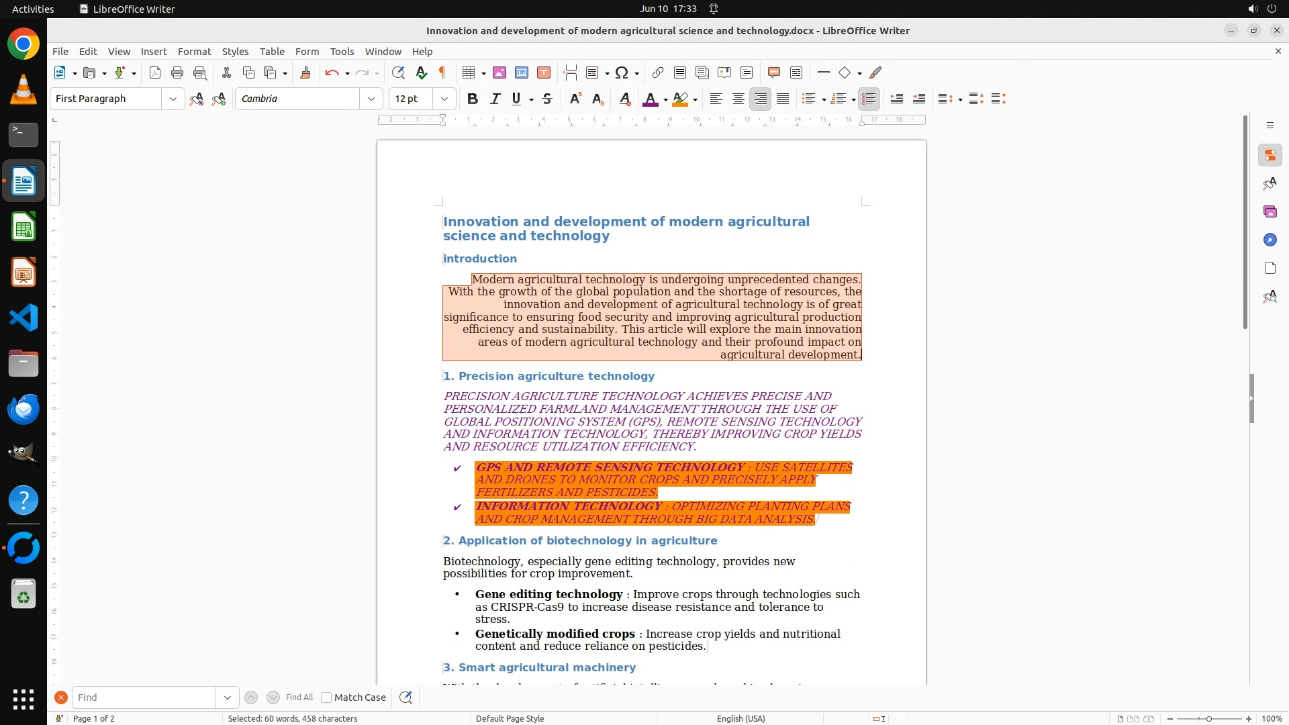Toggle Italic formatting

(495, 99)
